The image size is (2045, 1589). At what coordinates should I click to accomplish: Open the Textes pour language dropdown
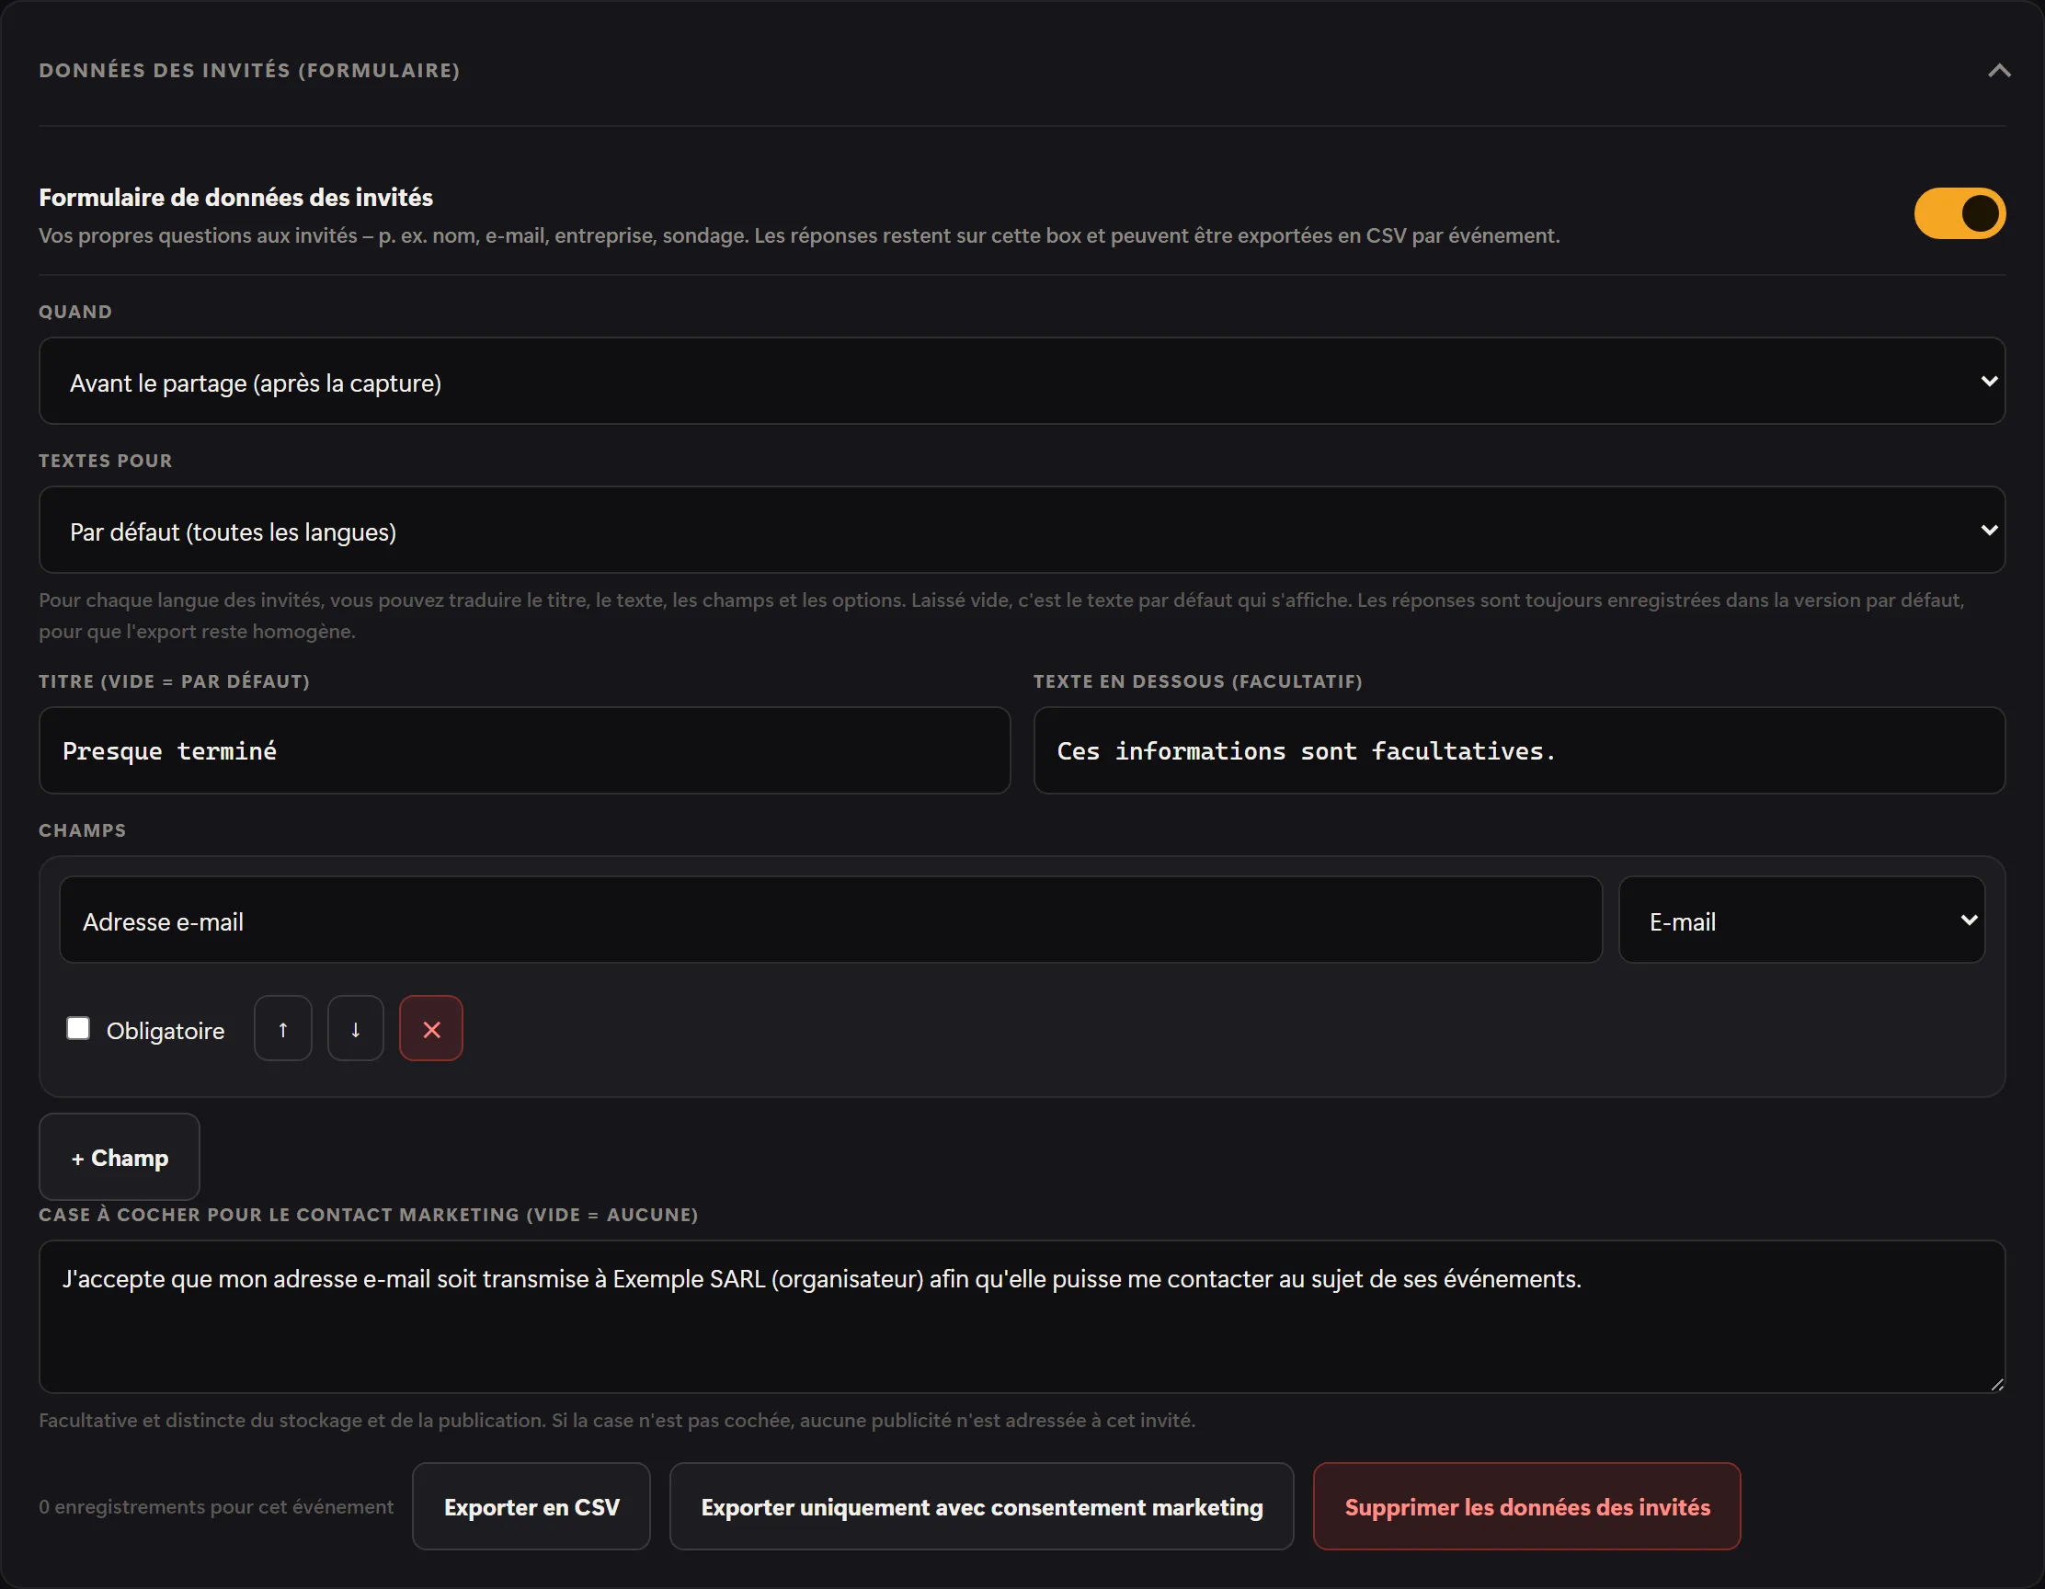coord(1022,530)
